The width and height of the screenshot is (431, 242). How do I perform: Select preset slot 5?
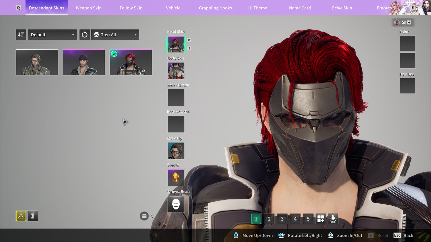tap(308, 219)
